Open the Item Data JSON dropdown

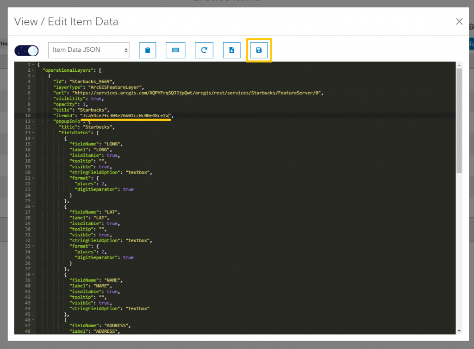[x=88, y=50]
